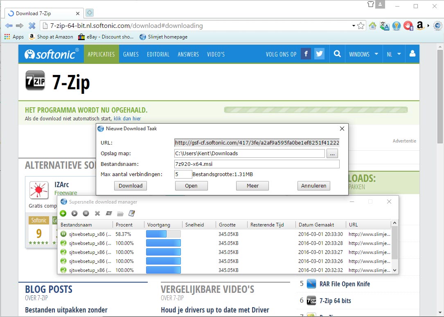This screenshot has height=317, width=444.
Task: Click the start/resume play icon in download manager
Action: pos(74,213)
